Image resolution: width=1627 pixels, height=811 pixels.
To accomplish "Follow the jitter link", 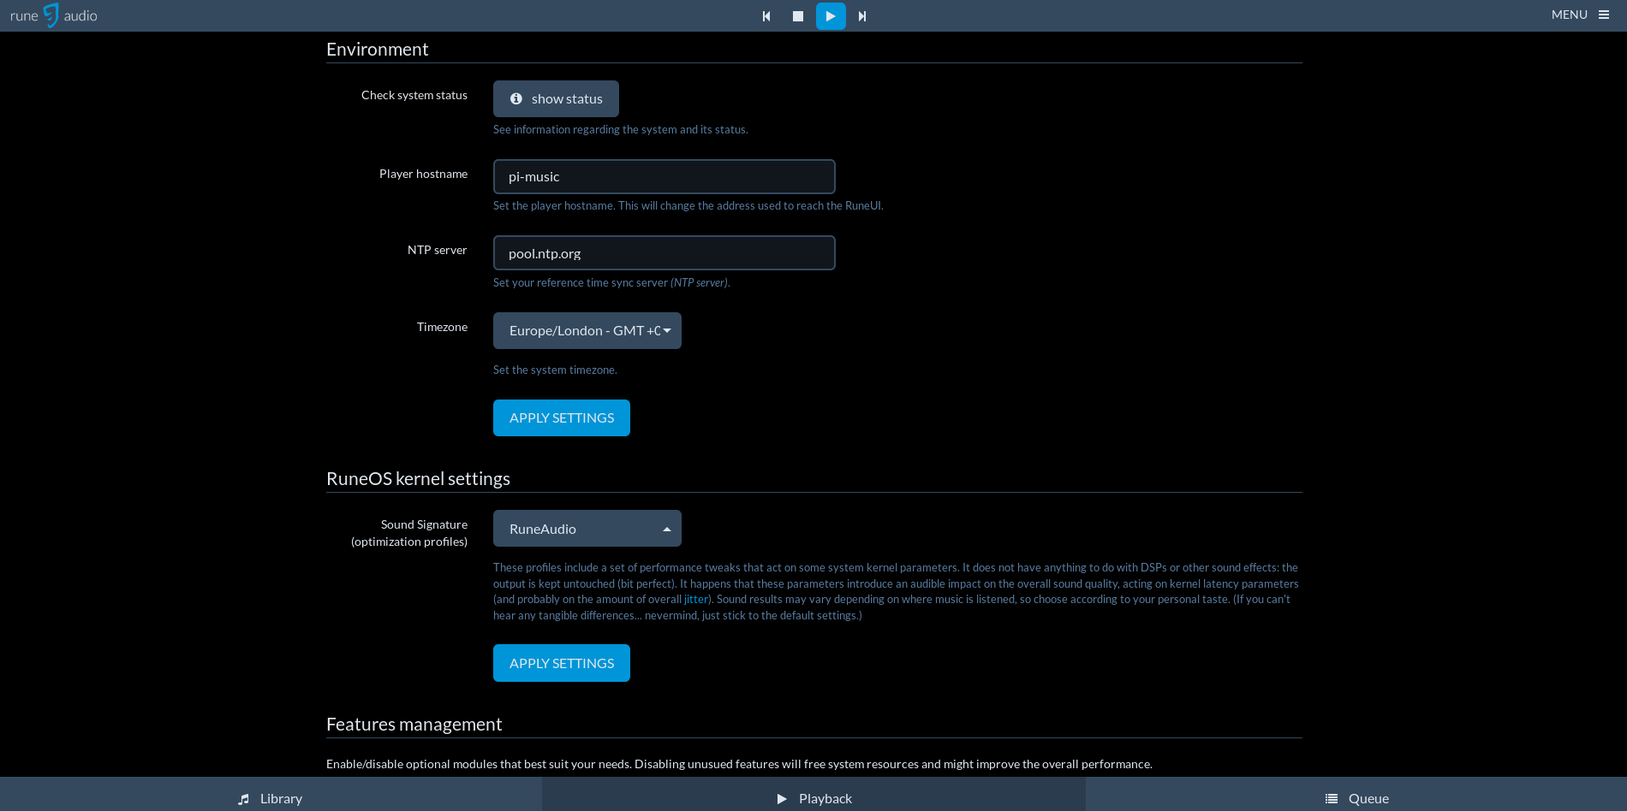I will [695, 600].
